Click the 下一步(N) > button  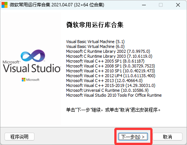tap(133, 137)
